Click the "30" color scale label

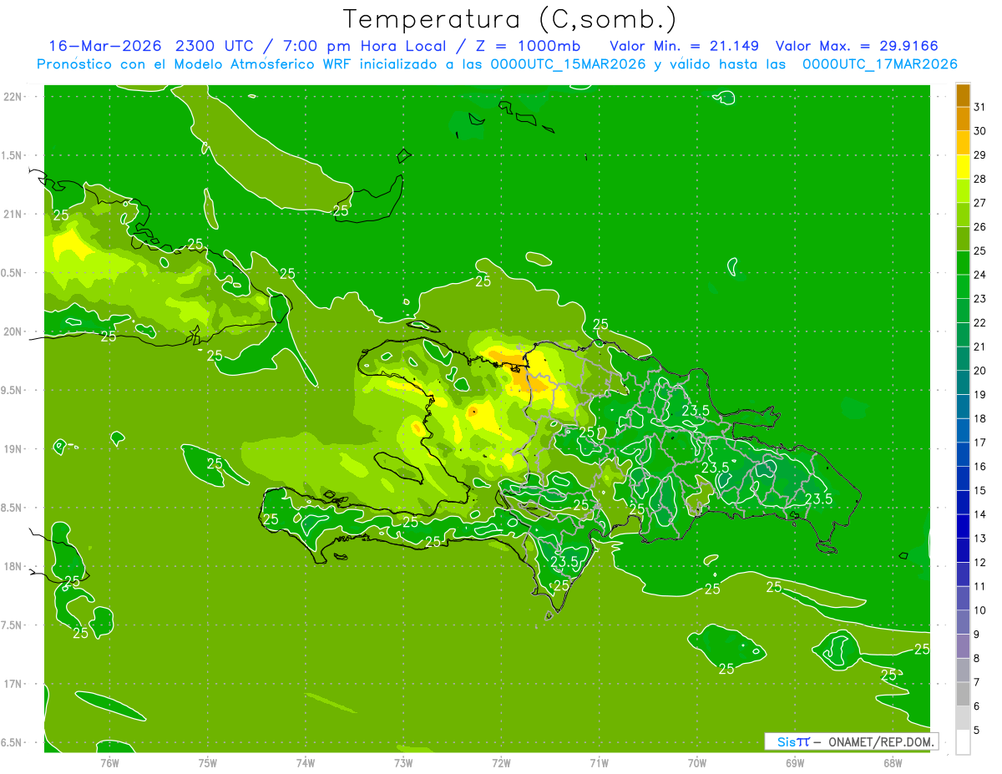(x=979, y=131)
